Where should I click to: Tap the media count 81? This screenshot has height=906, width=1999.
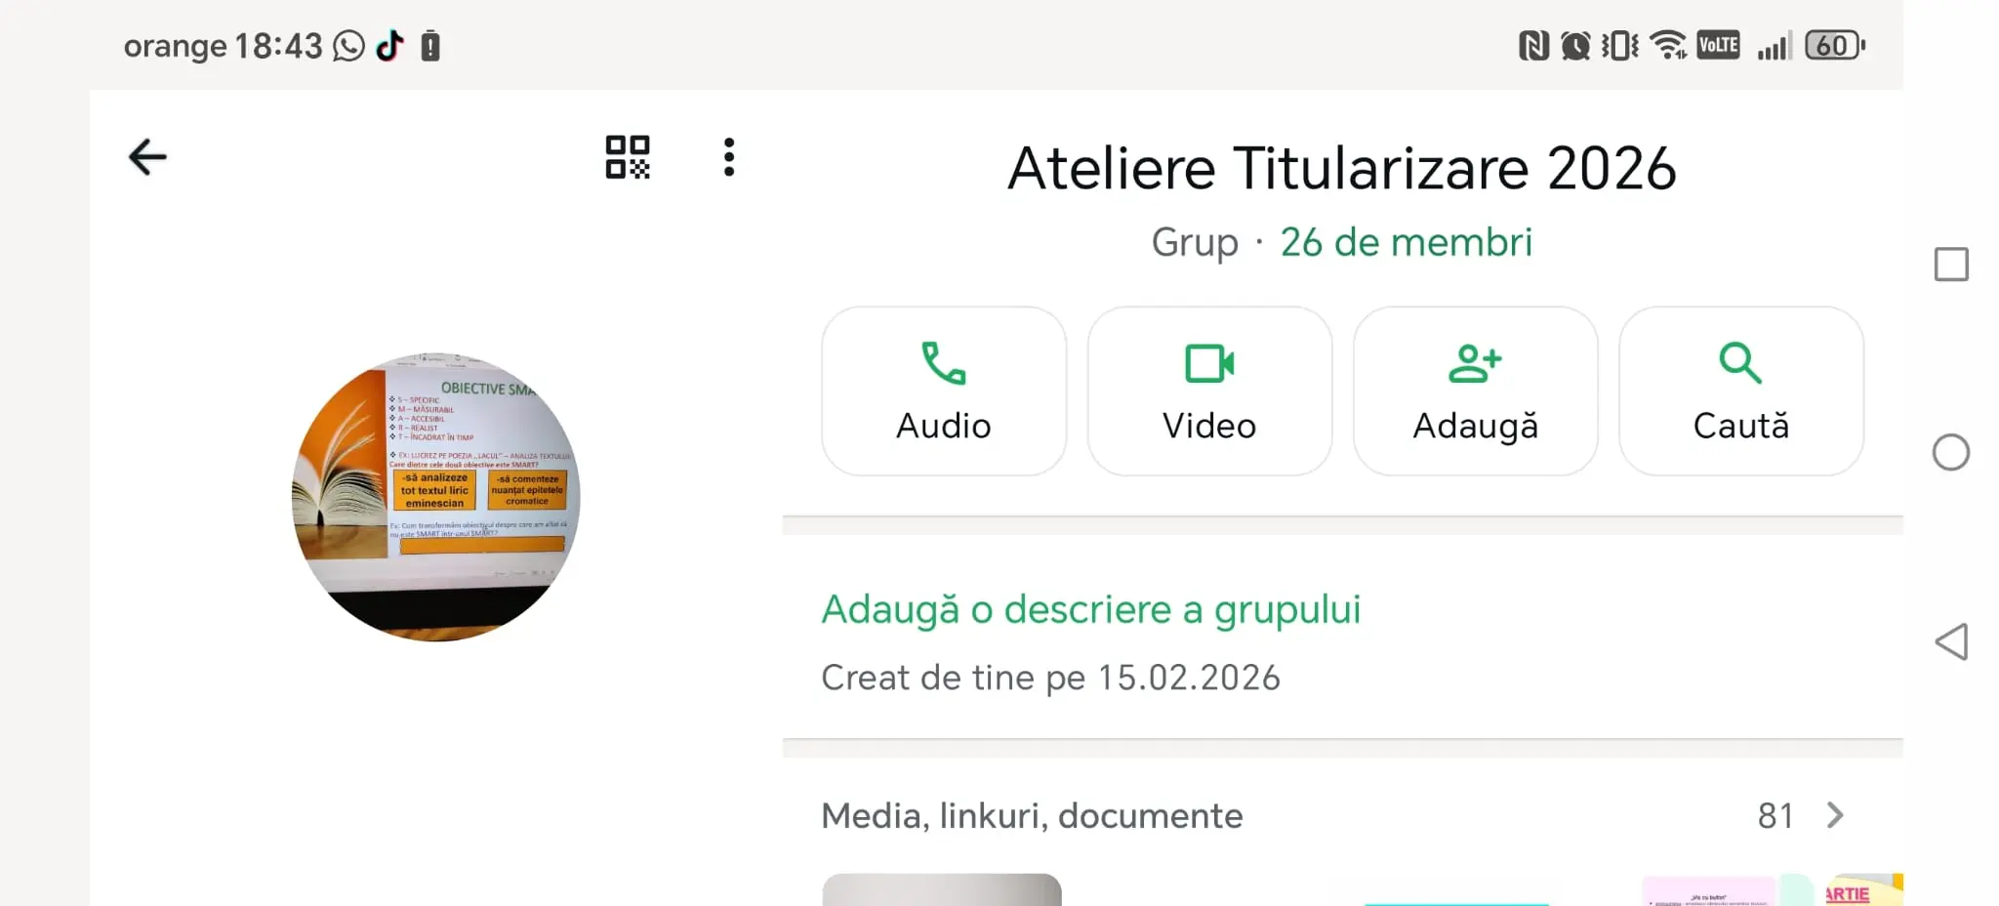click(1775, 815)
